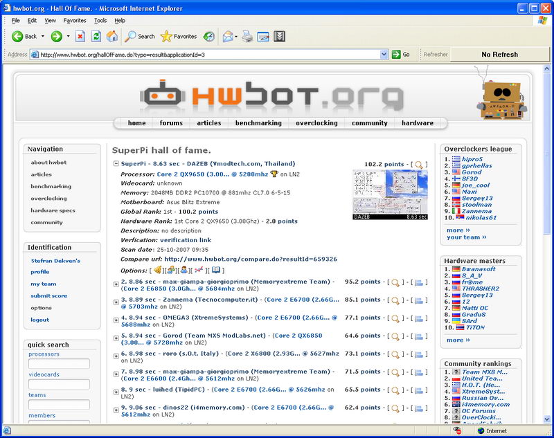Click the Stop loading icon
Image resolution: width=554 pixels, height=438 pixels.
pos(80,37)
